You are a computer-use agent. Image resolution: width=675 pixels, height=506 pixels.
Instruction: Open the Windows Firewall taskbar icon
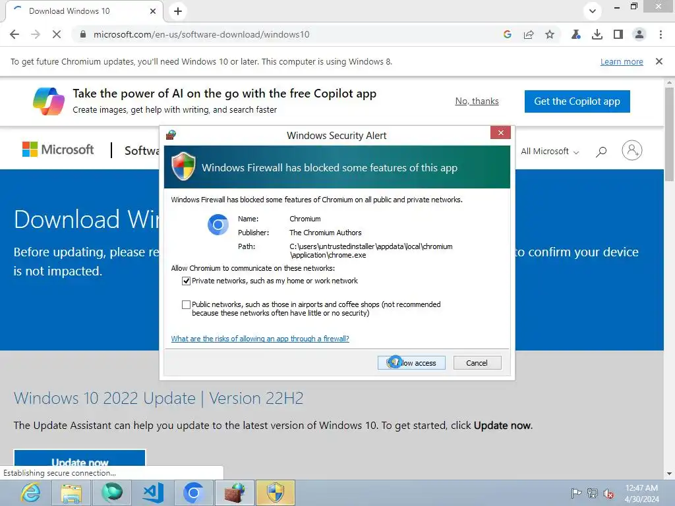point(234,493)
